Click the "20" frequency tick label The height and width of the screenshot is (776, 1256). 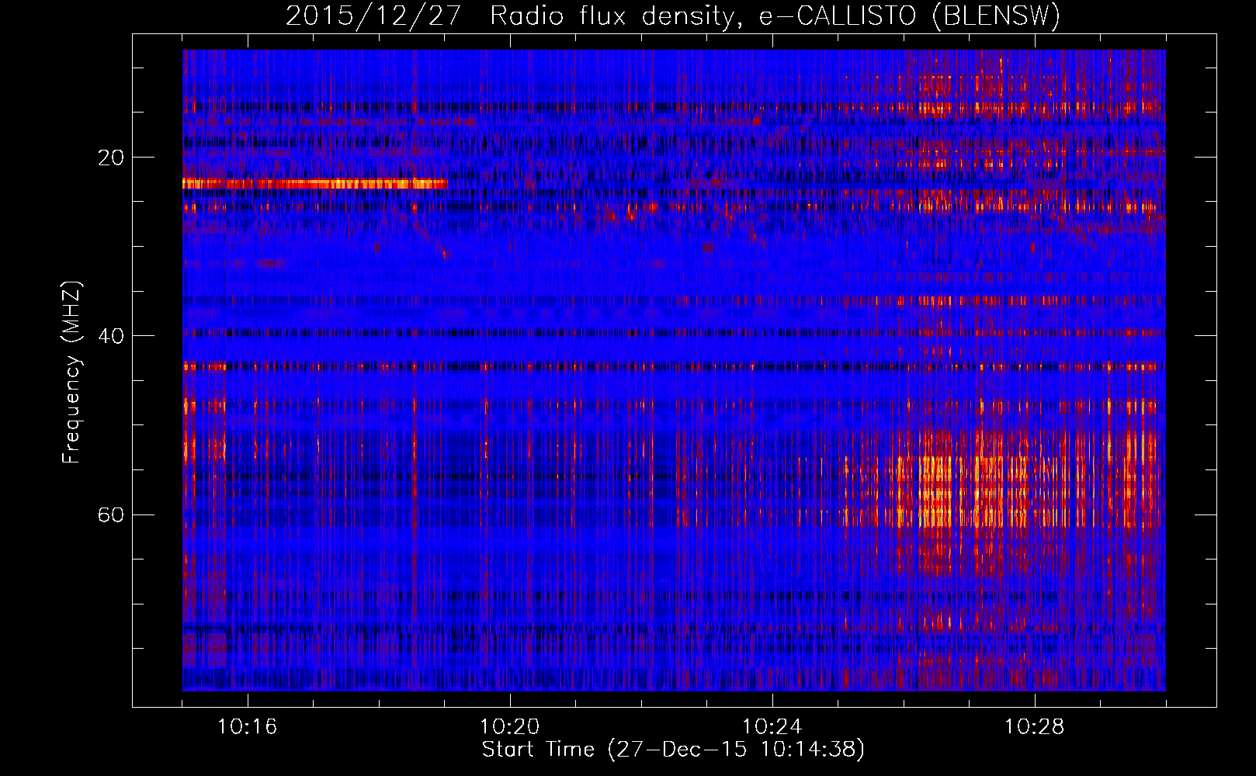(111, 158)
